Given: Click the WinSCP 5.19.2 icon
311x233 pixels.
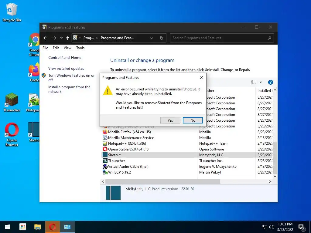Looking at the screenshot, I should (x=105, y=172).
